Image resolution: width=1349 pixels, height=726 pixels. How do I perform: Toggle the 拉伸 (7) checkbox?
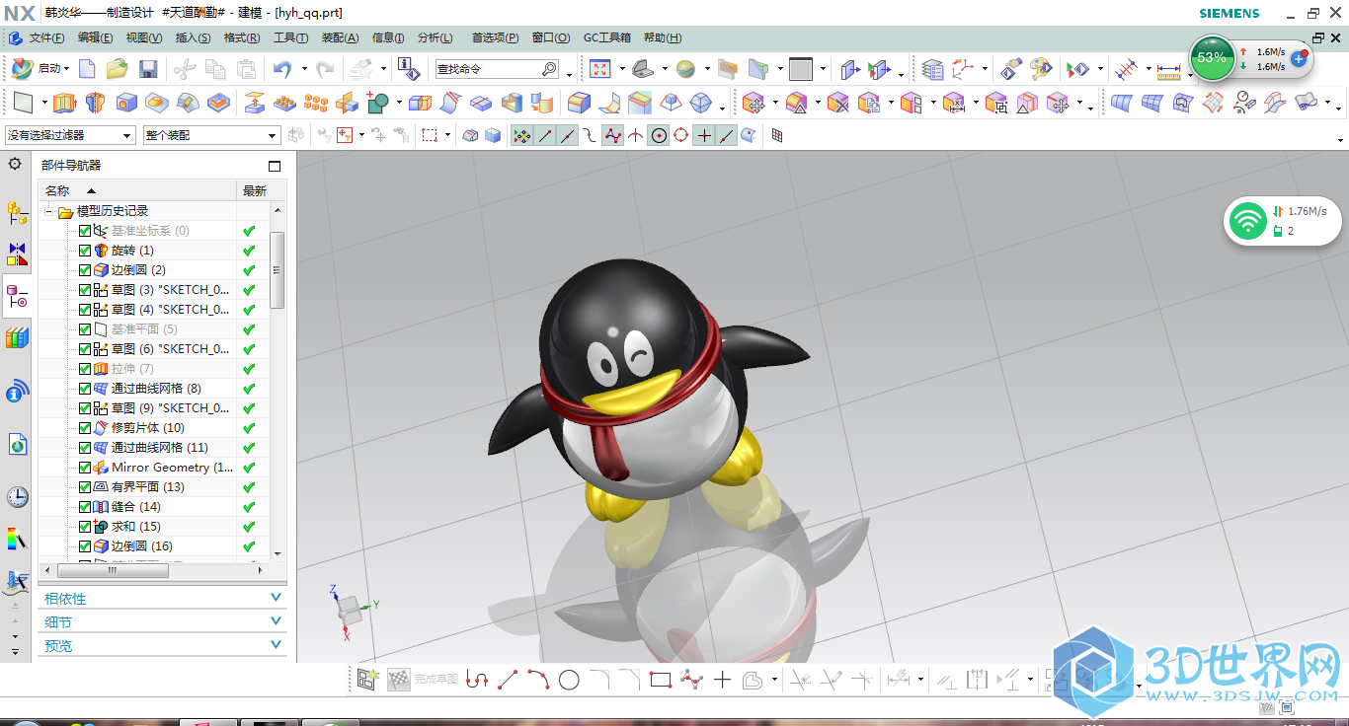coord(85,369)
